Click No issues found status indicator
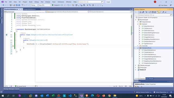The image size is (174, 98). (x=20, y=86)
